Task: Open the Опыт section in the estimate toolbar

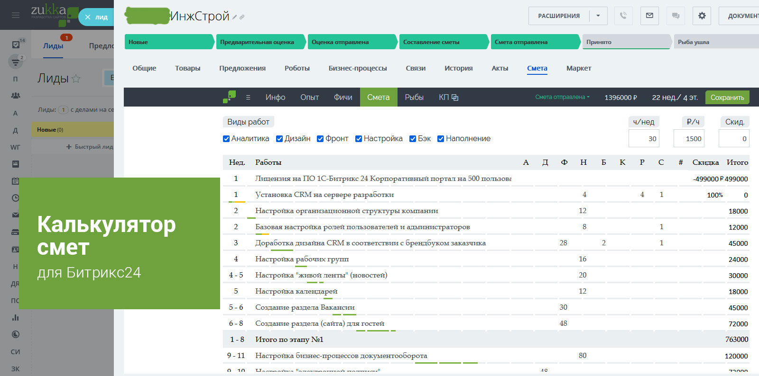Action: [x=309, y=97]
